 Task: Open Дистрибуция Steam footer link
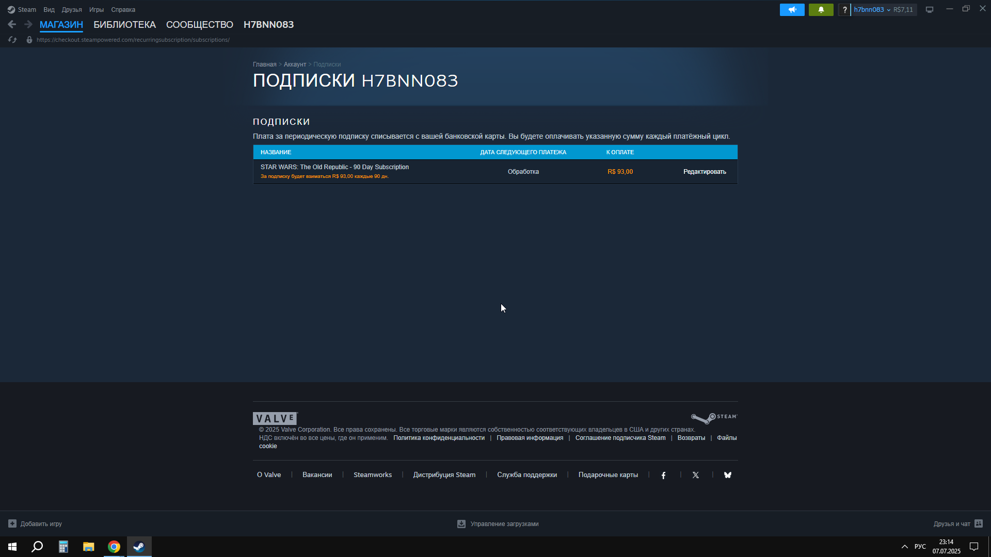tap(444, 475)
